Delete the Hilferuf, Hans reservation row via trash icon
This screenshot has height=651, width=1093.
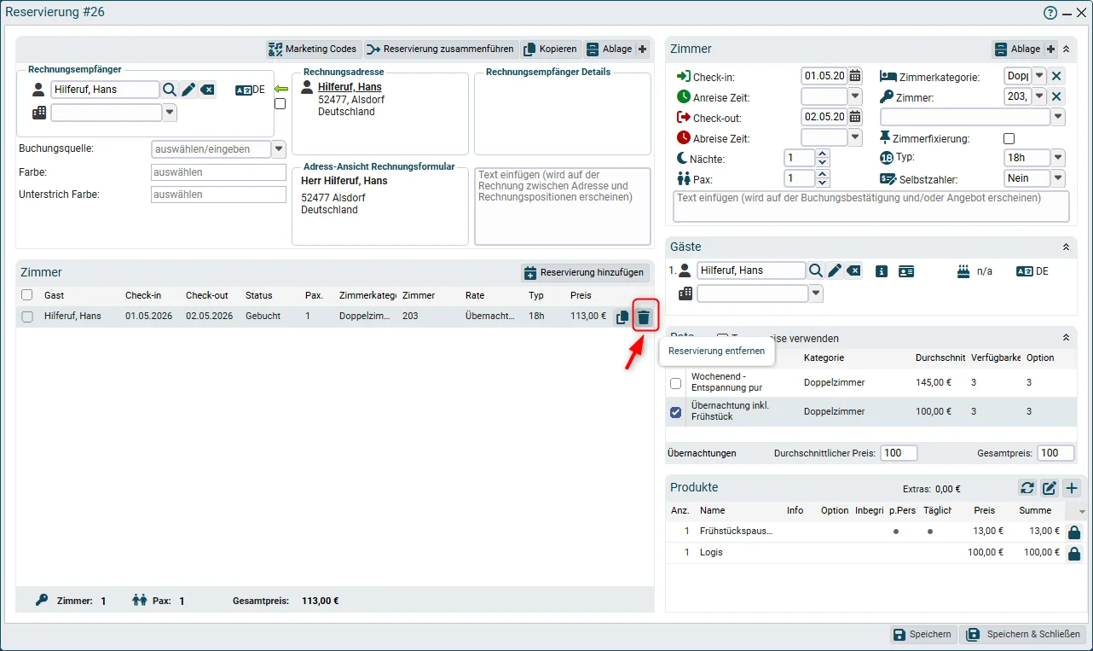[x=645, y=317]
